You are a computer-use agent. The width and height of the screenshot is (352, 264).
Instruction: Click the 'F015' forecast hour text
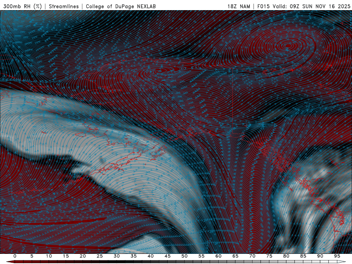(263, 6)
